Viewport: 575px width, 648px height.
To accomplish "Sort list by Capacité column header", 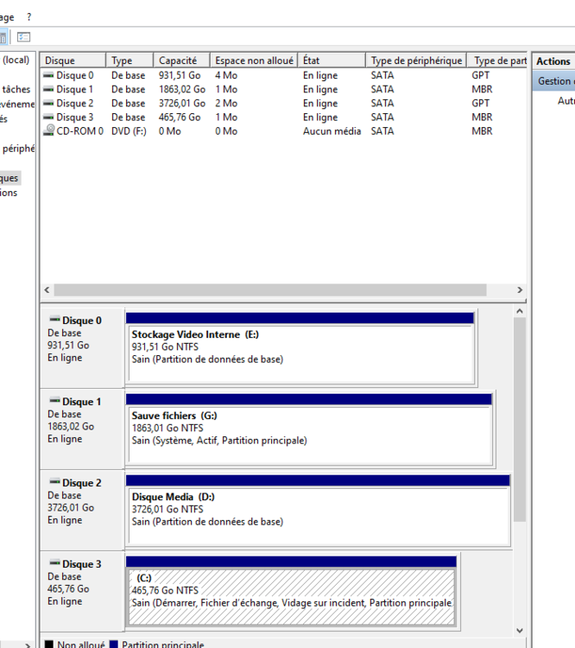I will click(x=178, y=60).
